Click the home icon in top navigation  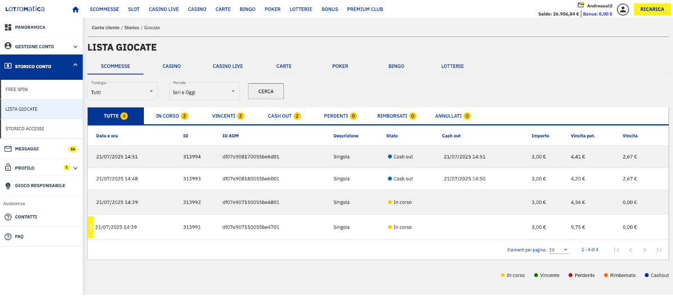75,10
